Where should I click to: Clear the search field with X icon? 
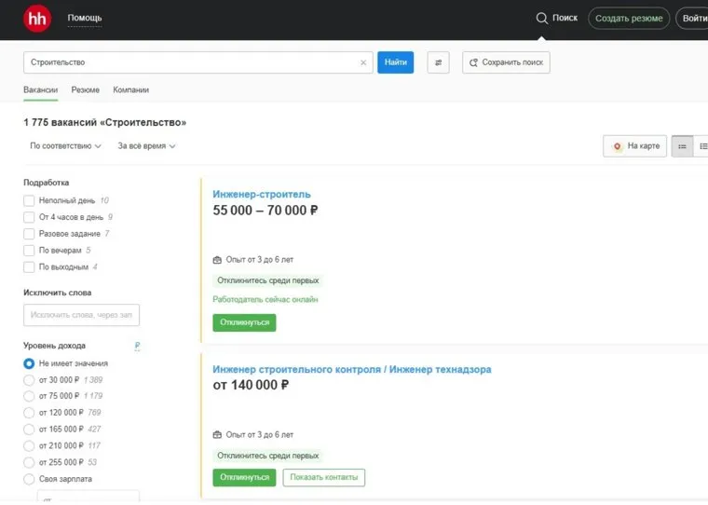click(x=363, y=62)
